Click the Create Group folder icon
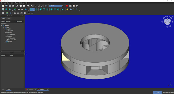Viewport: 174px width, 94px height. [71, 9]
